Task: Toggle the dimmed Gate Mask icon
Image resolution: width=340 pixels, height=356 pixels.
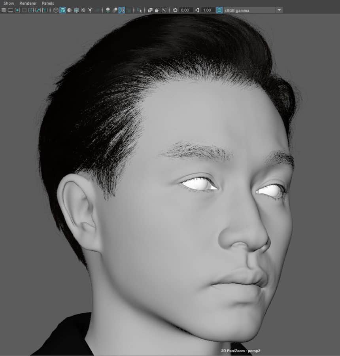Action: point(24,10)
